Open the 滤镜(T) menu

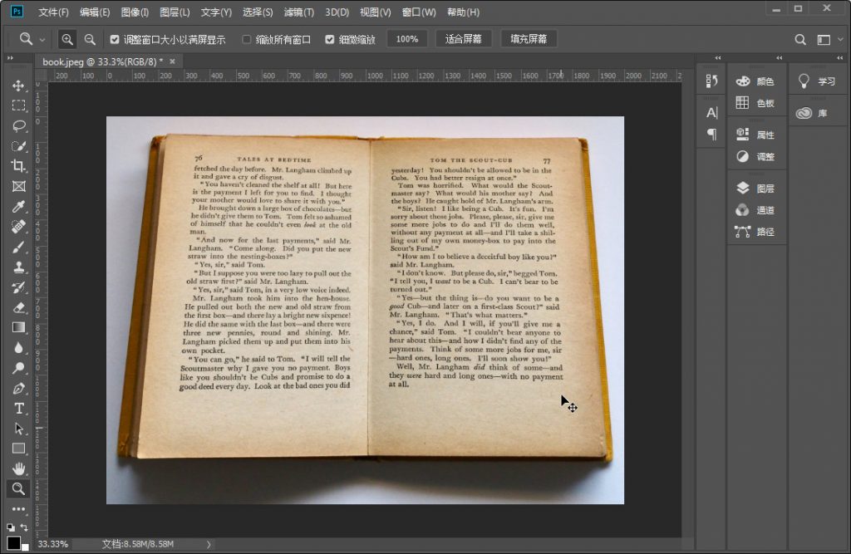click(x=298, y=12)
